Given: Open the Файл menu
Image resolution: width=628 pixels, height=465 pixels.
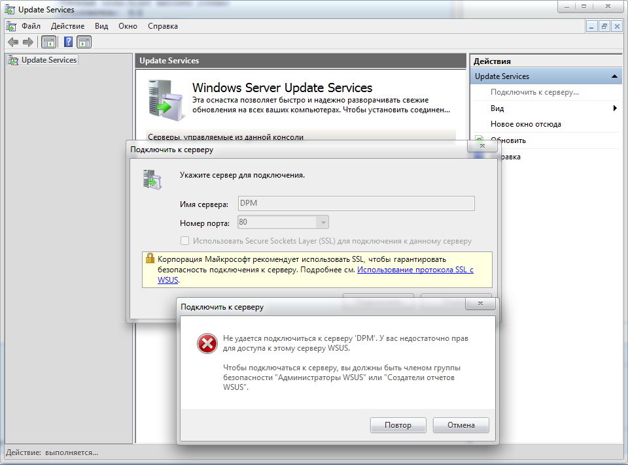Looking at the screenshot, I should pos(31,26).
